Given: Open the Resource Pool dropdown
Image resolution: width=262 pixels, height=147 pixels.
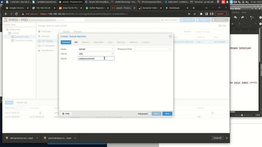Looking at the screenshot, I should (x=169, y=49).
